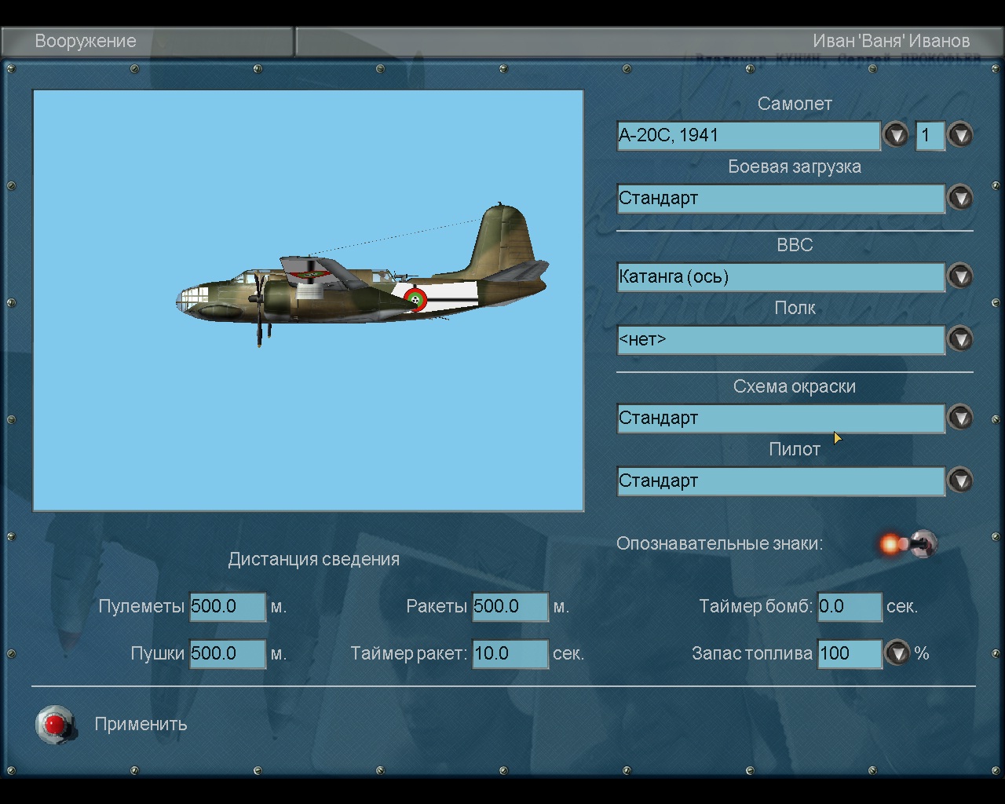Open the Запас топлива dropdown arrow

(897, 653)
